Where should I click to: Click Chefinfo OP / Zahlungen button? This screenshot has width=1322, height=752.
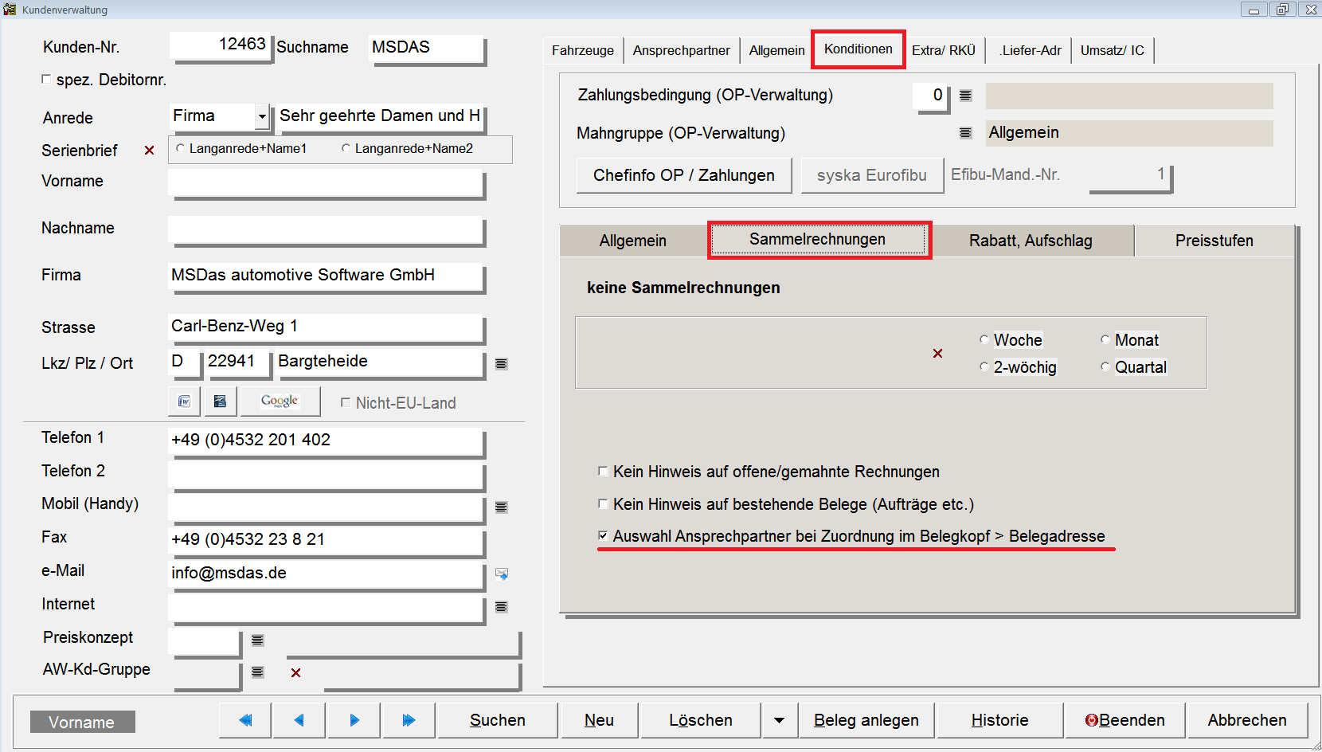click(x=684, y=175)
